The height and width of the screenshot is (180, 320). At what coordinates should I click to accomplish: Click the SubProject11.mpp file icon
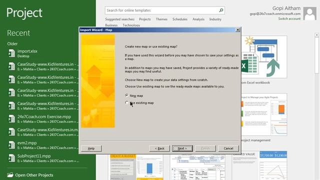(11, 158)
